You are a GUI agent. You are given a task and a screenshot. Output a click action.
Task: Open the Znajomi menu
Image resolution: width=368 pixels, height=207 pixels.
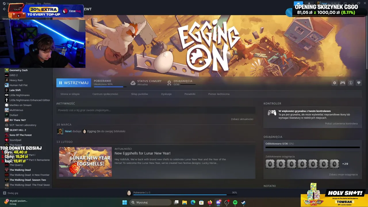click(x=30, y=3)
